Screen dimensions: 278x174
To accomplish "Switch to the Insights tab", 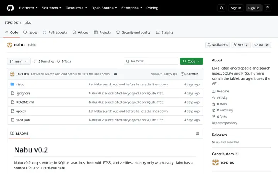I will pyautogui.click(x=164, y=32).
